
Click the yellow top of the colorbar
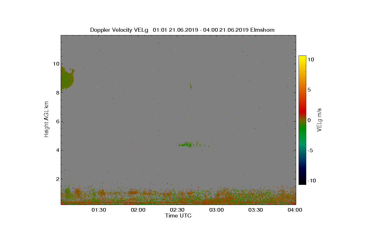click(x=302, y=58)
